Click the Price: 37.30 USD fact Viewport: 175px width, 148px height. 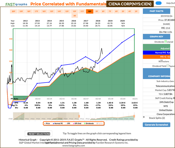(x=166, y=20)
